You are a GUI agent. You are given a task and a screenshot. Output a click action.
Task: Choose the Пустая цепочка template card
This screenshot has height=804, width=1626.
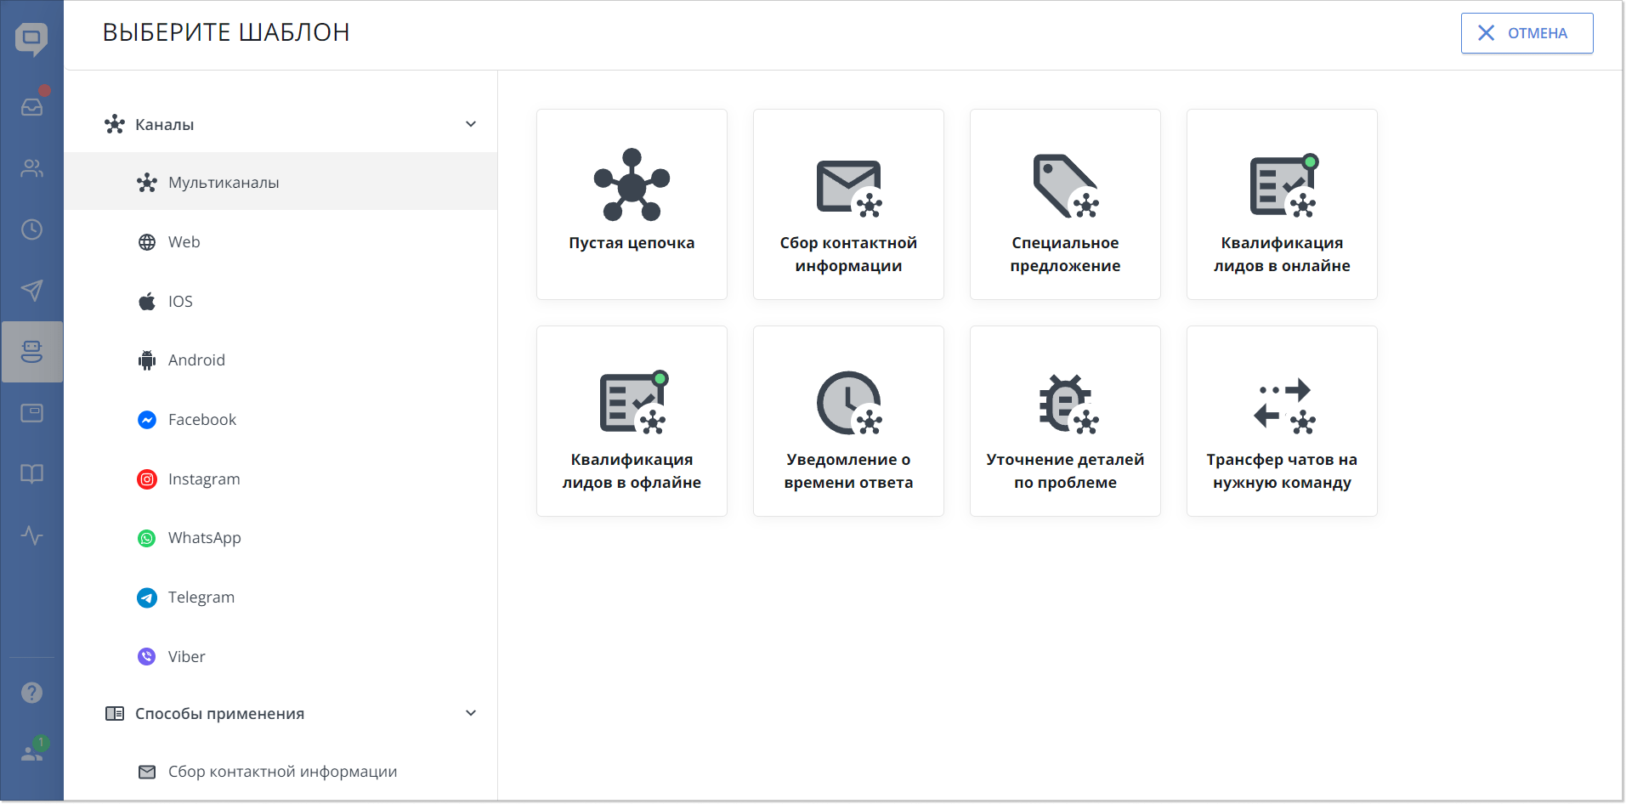point(632,204)
